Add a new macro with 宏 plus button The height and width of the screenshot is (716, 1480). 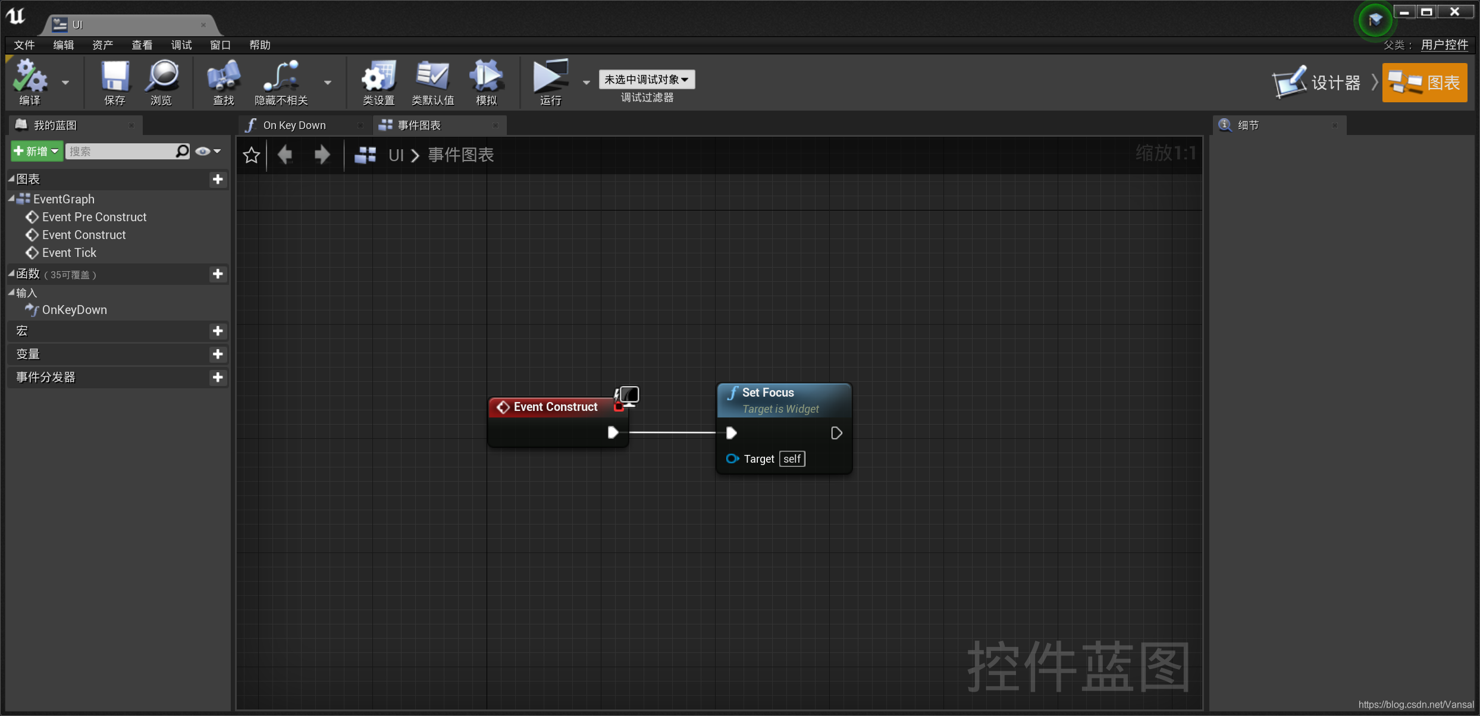click(x=218, y=331)
